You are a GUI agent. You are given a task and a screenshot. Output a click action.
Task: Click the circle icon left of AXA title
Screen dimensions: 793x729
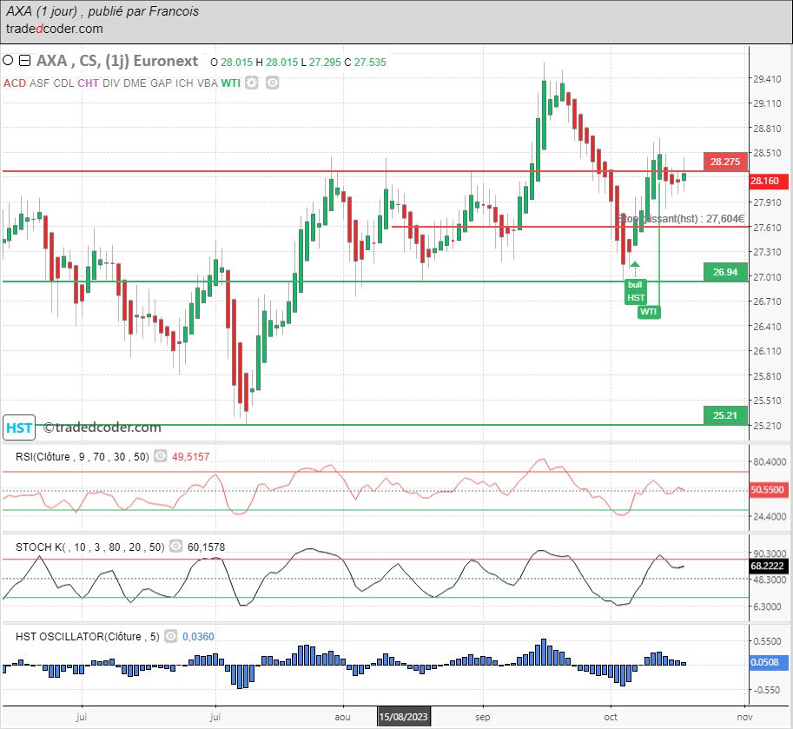tap(9, 61)
